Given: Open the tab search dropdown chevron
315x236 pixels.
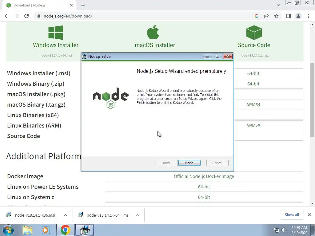Looking at the screenshot, I should pos(278,5).
